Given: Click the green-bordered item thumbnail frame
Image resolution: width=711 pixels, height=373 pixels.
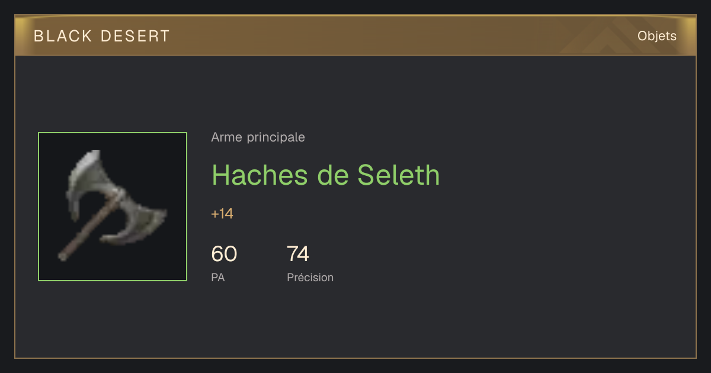Looking at the screenshot, I should (113, 207).
